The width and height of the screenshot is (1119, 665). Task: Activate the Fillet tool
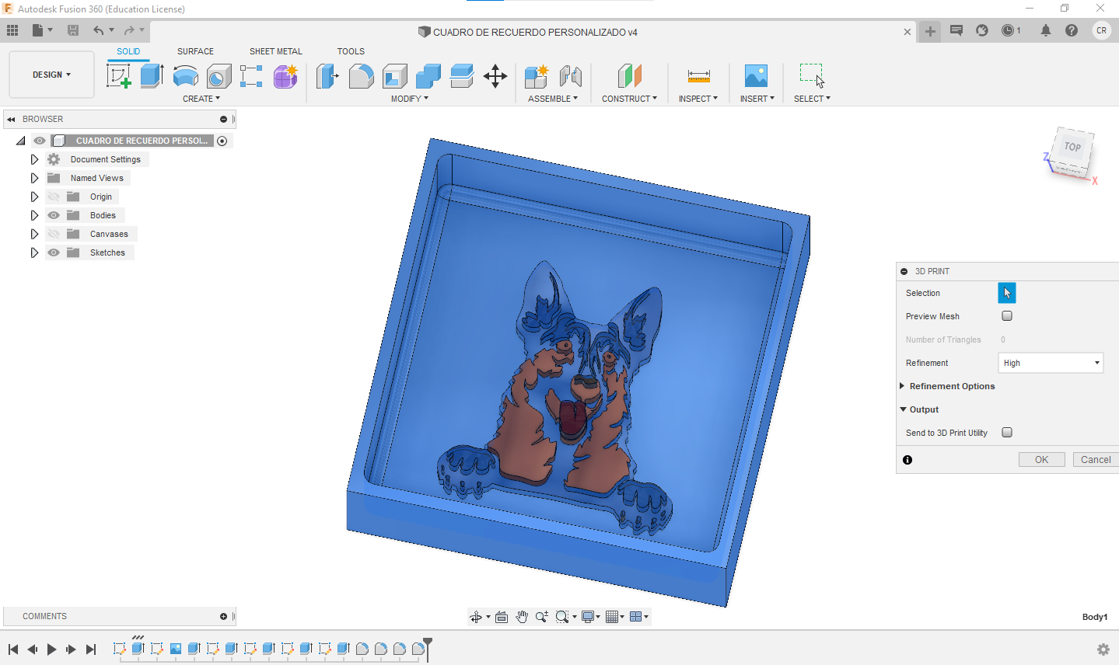361,76
